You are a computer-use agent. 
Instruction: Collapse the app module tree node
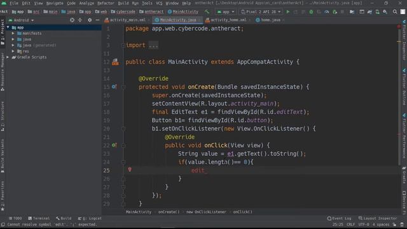(x=8, y=27)
